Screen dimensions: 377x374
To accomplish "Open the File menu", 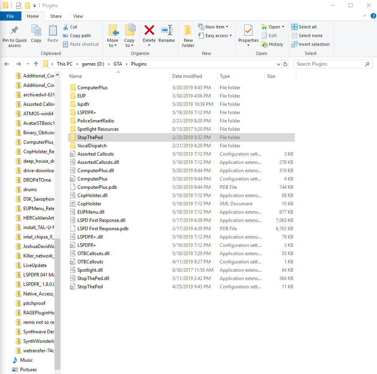I will 10,16.
